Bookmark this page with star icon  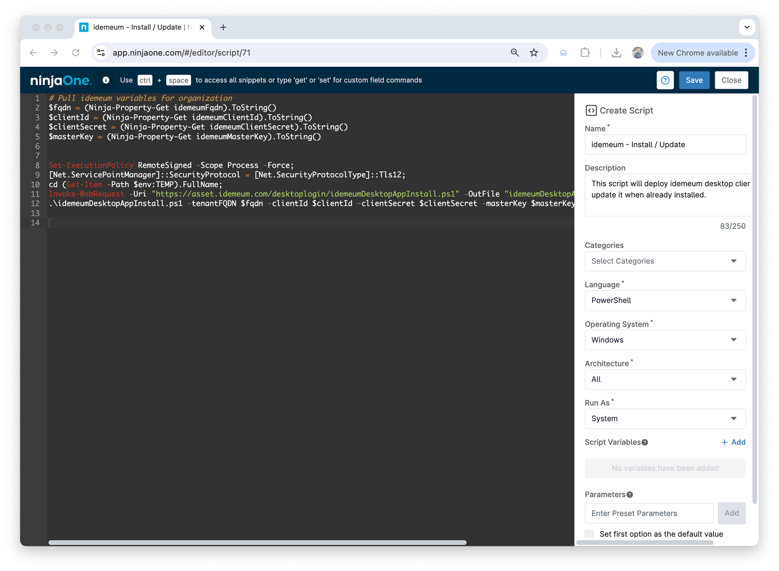534,53
